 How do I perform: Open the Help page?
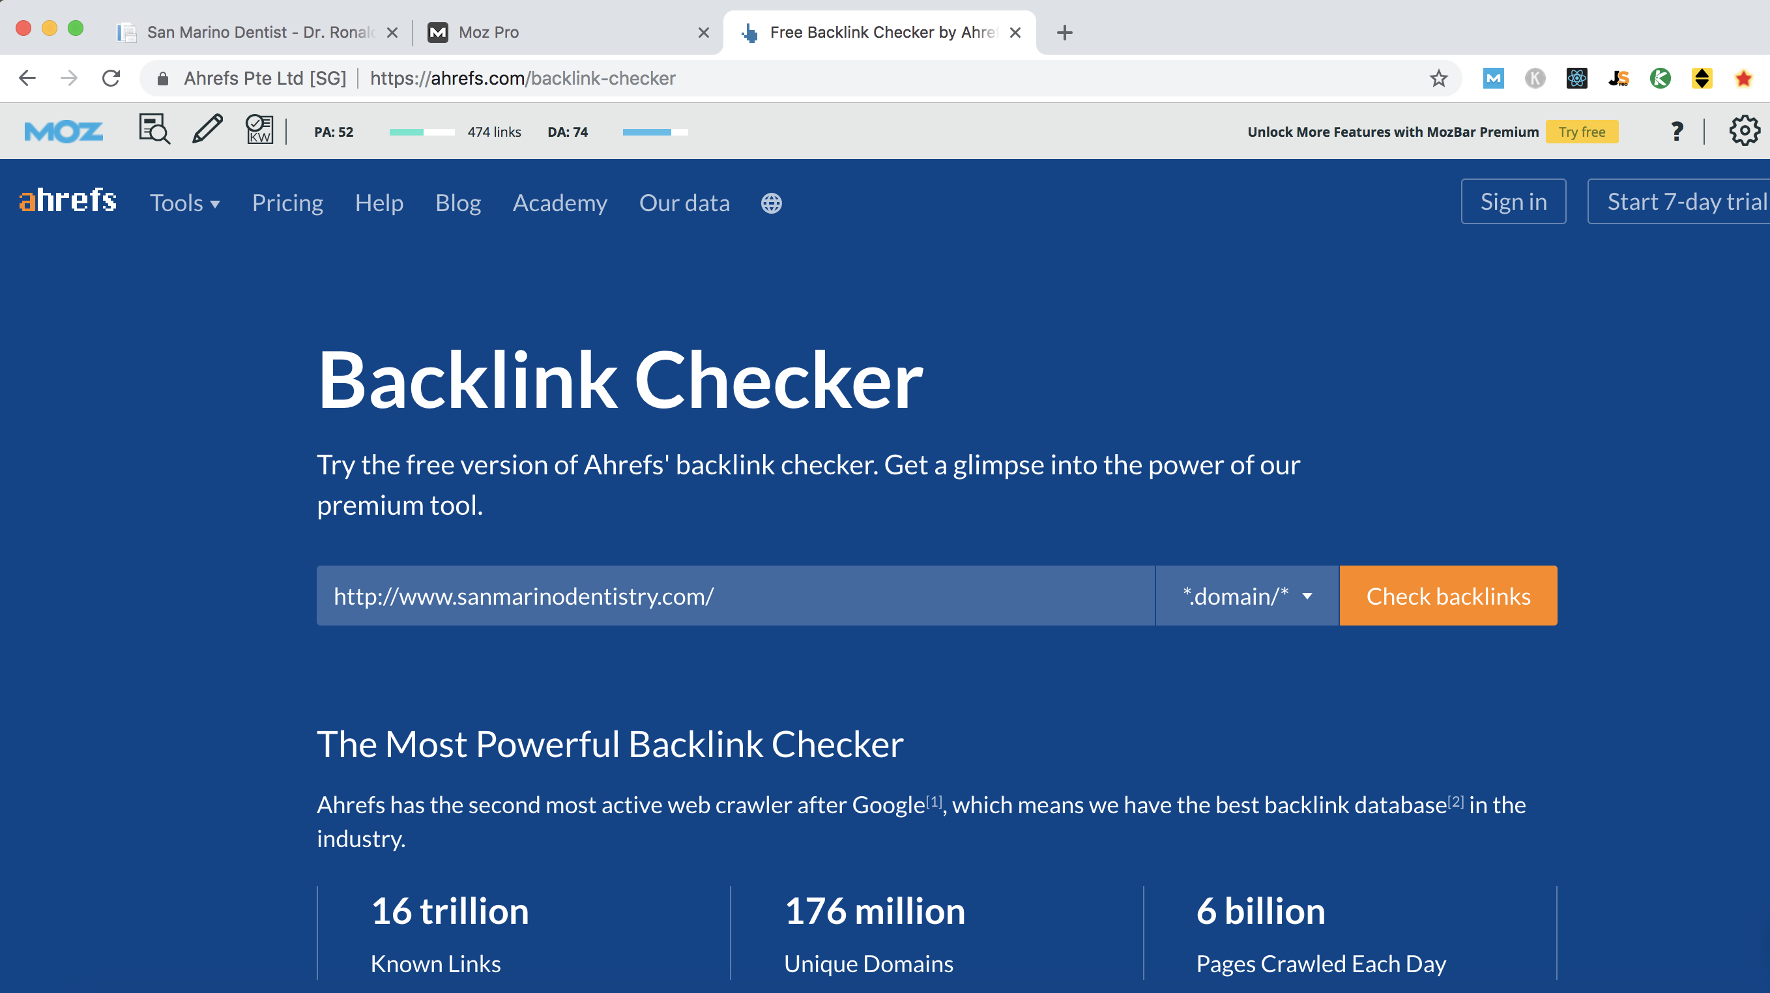[x=379, y=203]
